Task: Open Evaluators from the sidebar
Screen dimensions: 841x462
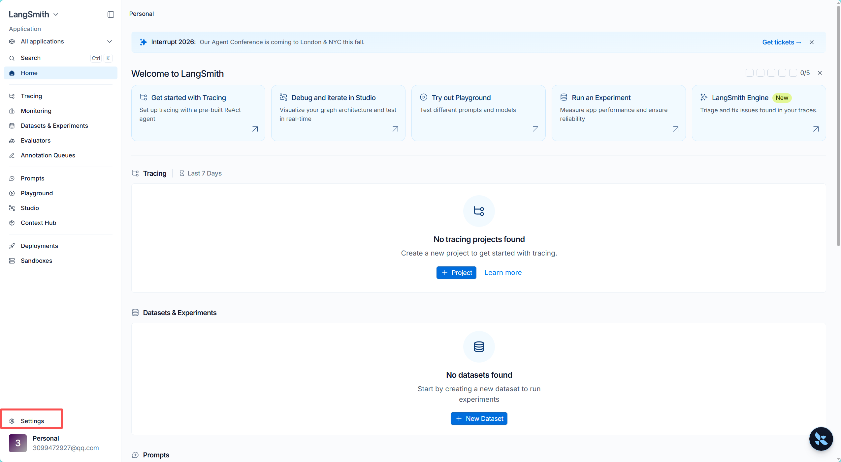Action: tap(61, 141)
